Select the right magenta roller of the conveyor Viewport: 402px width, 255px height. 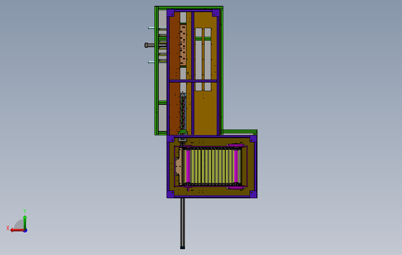coord(236,167)
